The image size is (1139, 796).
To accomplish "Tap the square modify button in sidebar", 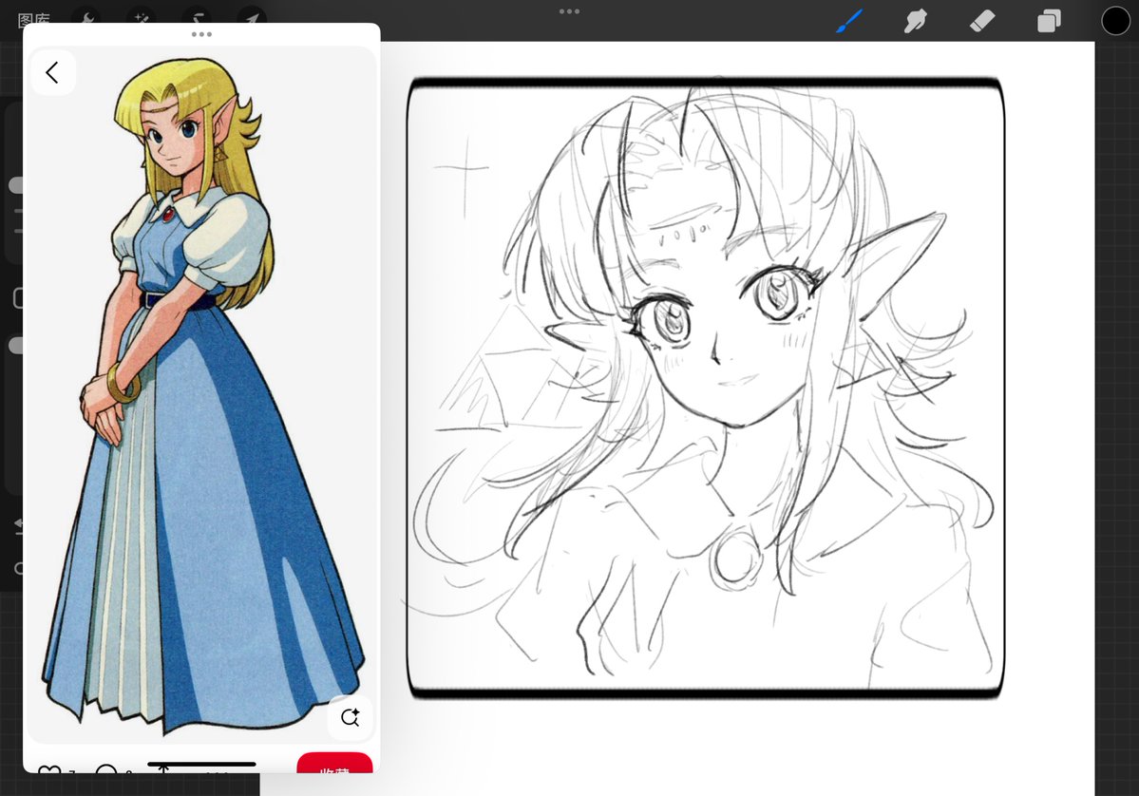I will click(18, 298).
